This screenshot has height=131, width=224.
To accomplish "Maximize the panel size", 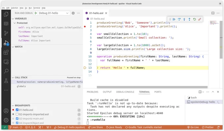I will point(213,92).
